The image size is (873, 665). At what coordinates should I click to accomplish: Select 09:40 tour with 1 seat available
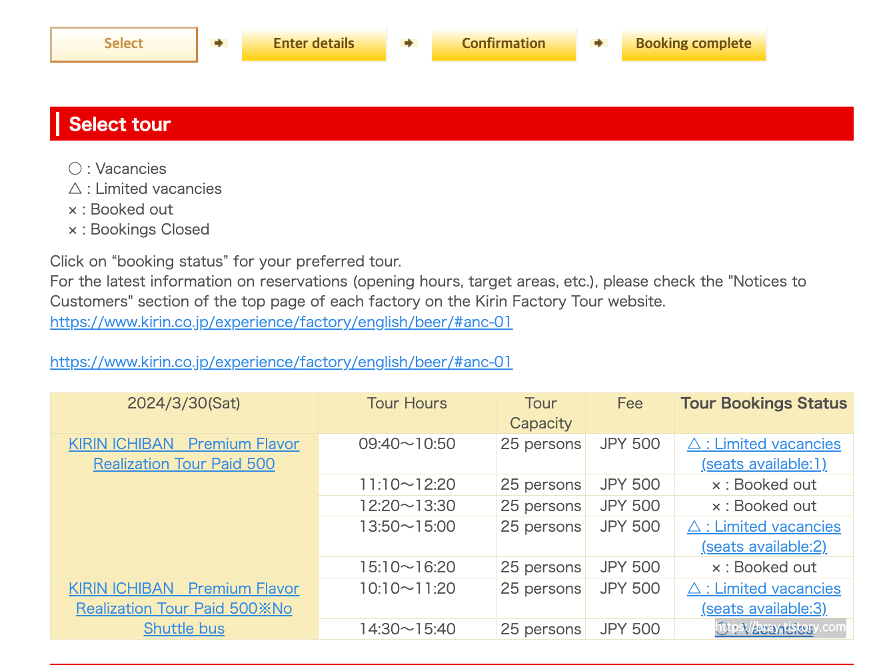click(x=764, y=454)
